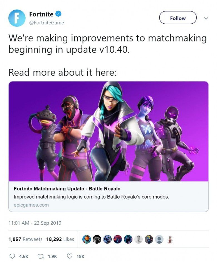Open the default gray silhouette avatar
This screenshot has width=217, height=262.
coord(159,239)
